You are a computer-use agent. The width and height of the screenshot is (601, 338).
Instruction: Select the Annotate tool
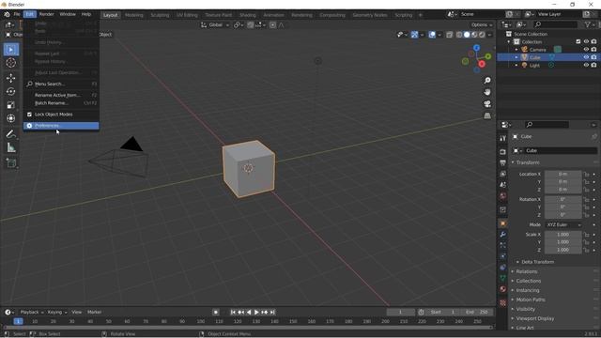point(10,134)
